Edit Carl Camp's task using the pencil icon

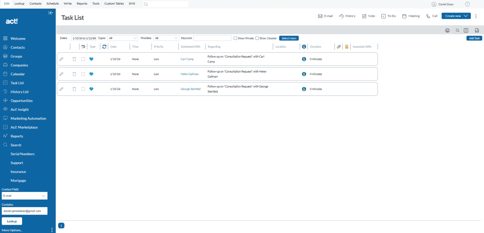point(62,59)
